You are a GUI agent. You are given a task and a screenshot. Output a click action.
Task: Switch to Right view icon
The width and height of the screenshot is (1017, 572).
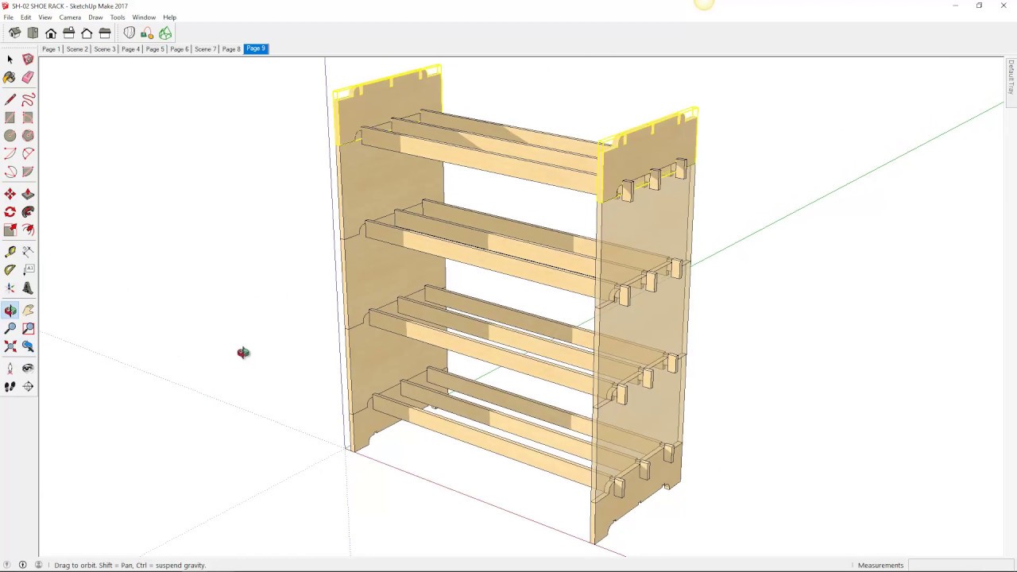68,33
